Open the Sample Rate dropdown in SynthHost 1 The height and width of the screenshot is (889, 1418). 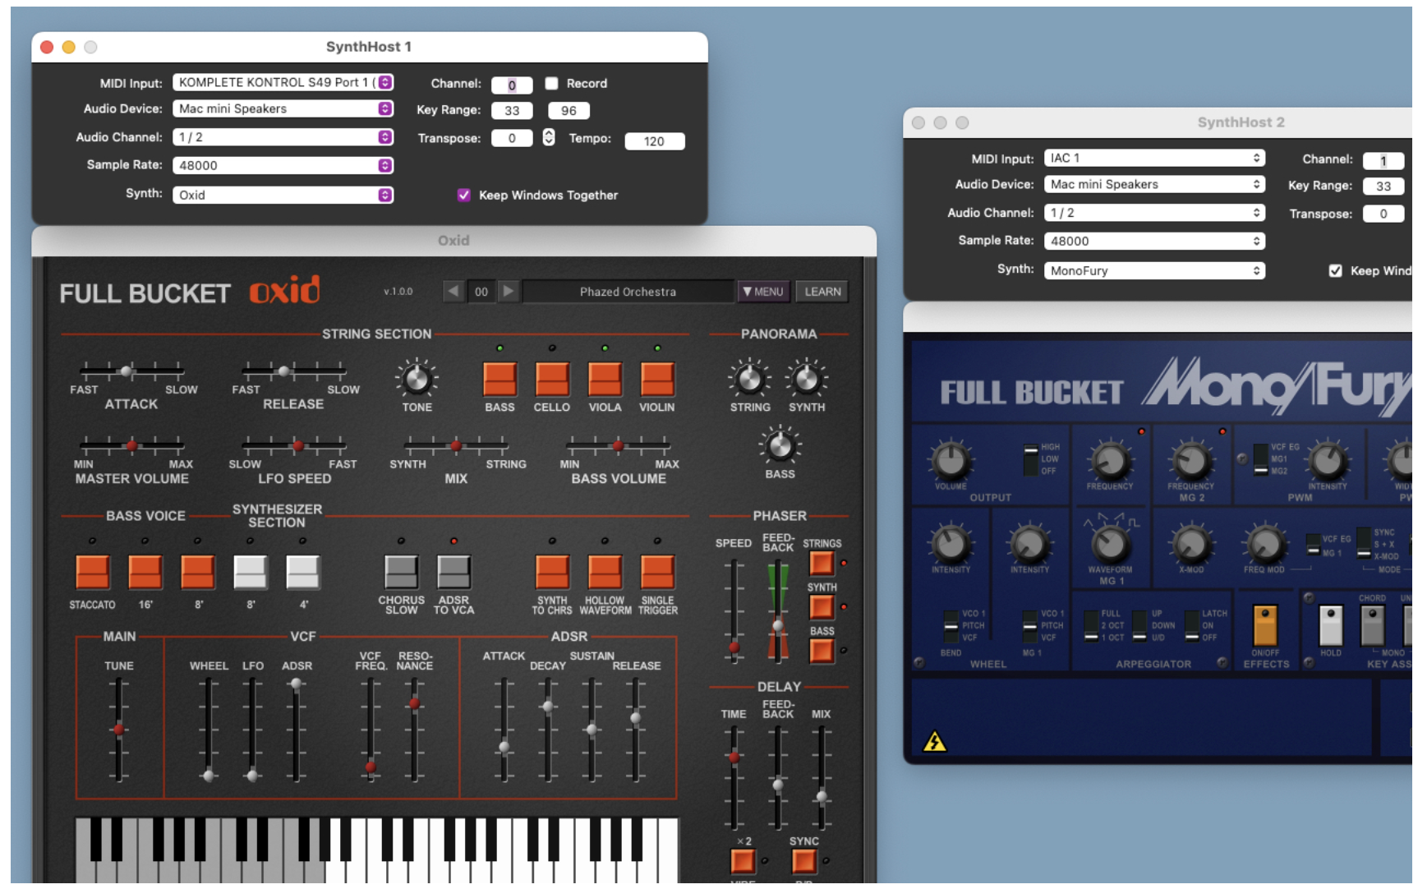point(283,165)
